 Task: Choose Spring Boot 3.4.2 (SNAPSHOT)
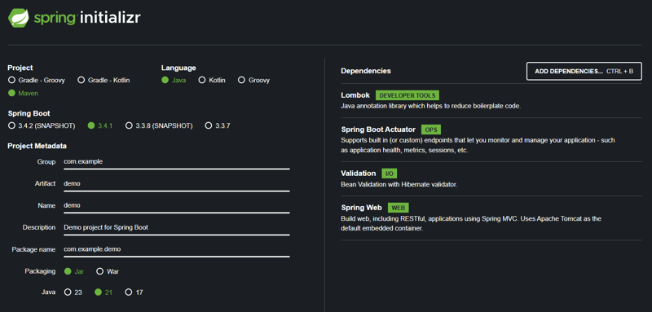42,125
